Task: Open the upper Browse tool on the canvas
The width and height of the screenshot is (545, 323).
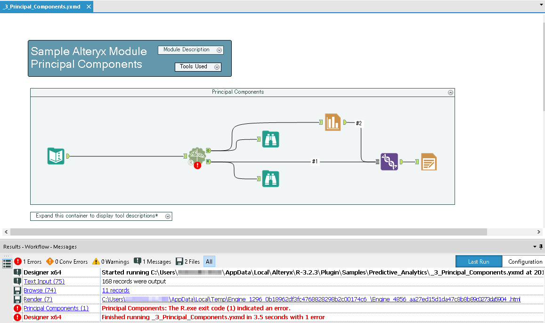Action: [270, 139]
